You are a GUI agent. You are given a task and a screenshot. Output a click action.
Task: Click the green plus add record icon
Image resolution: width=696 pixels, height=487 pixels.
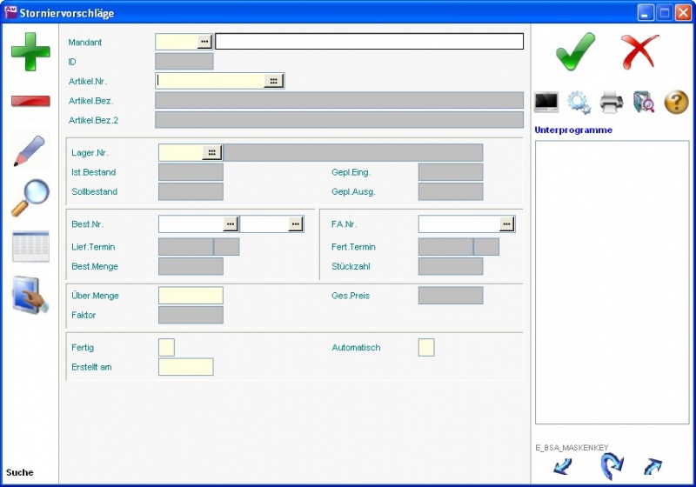tap(30, 52)
